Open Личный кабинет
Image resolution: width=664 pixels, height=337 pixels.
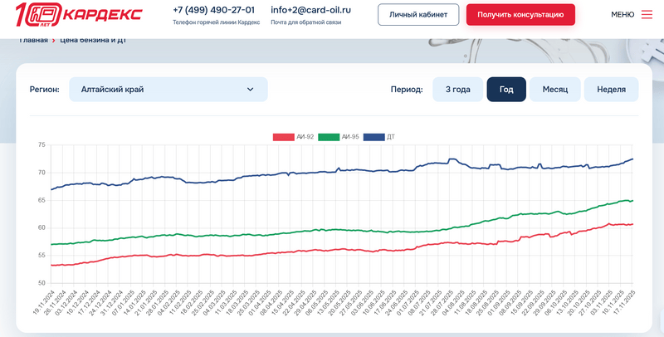pyautogui.click(x=417, y=15)
